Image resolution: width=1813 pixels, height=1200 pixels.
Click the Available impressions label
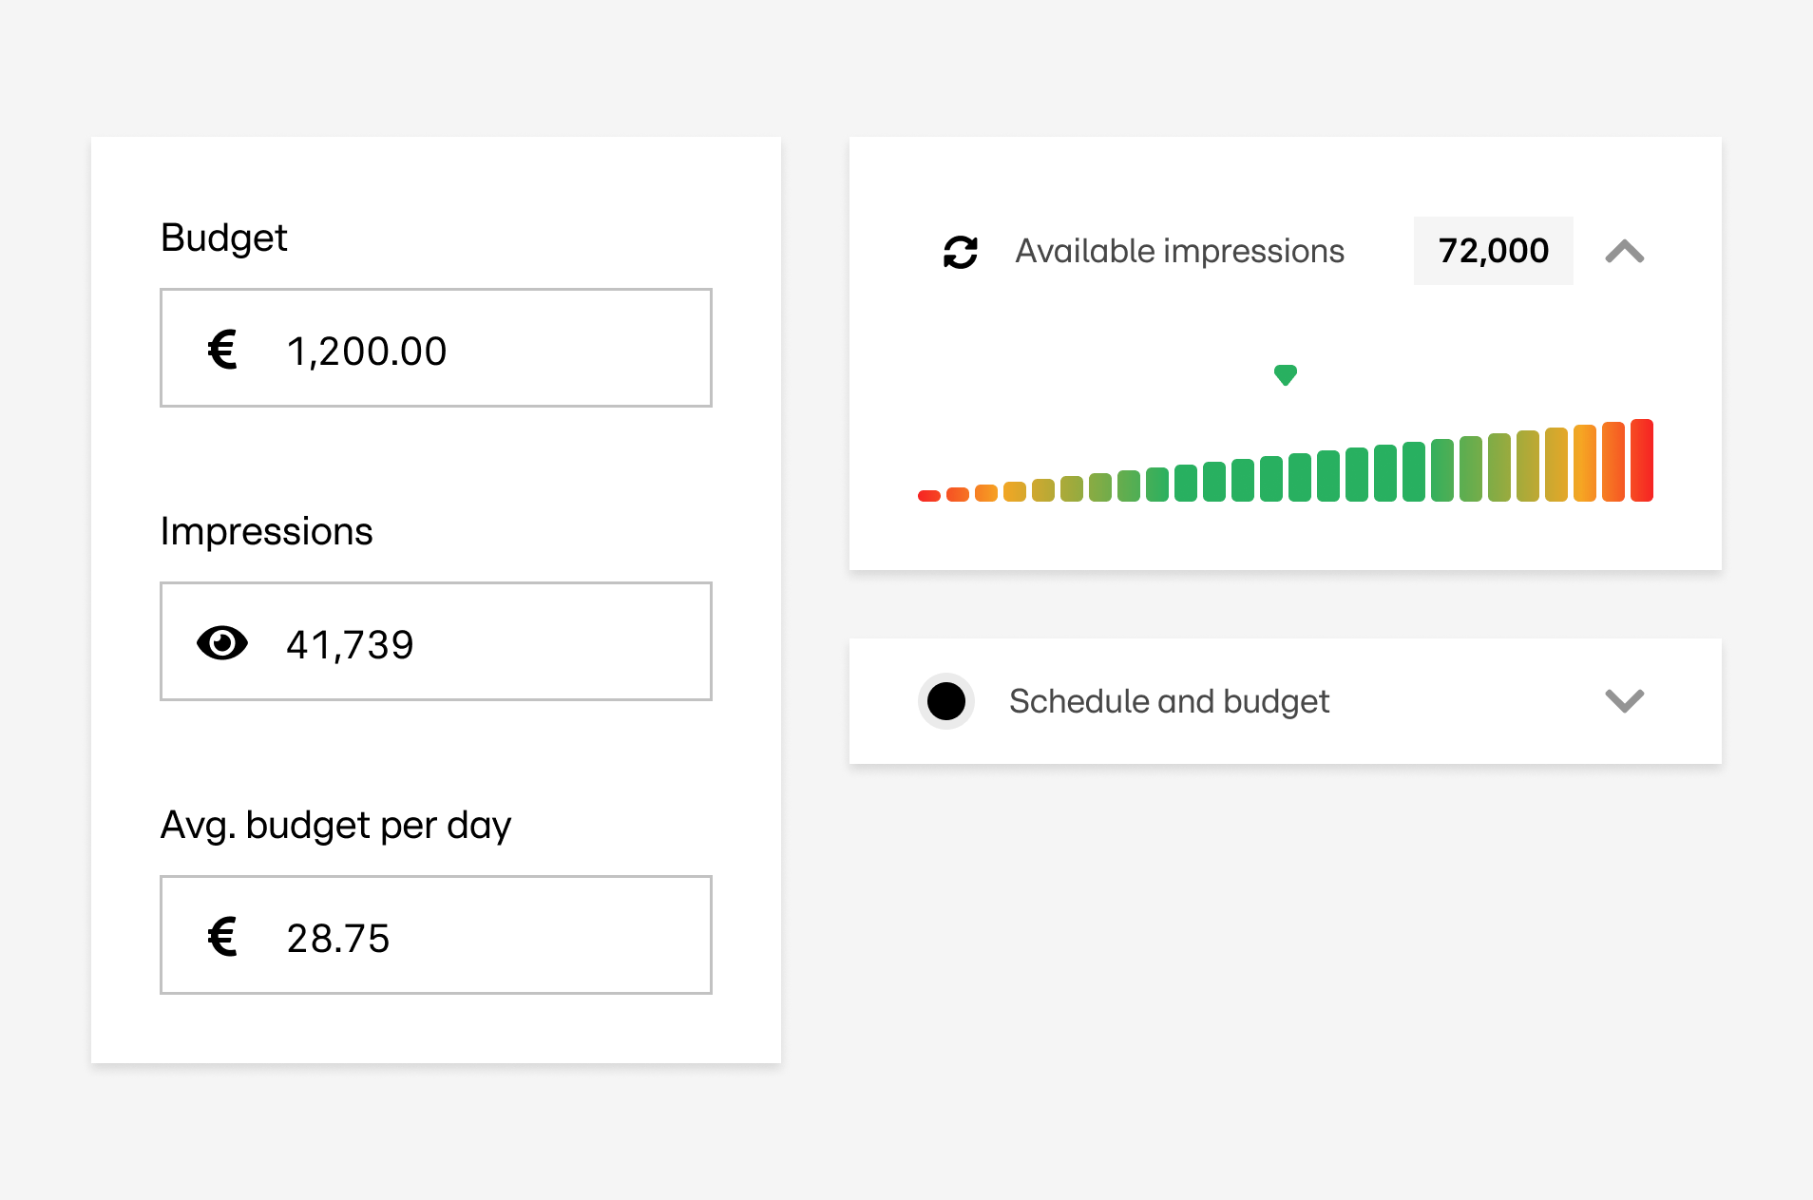1179,252
